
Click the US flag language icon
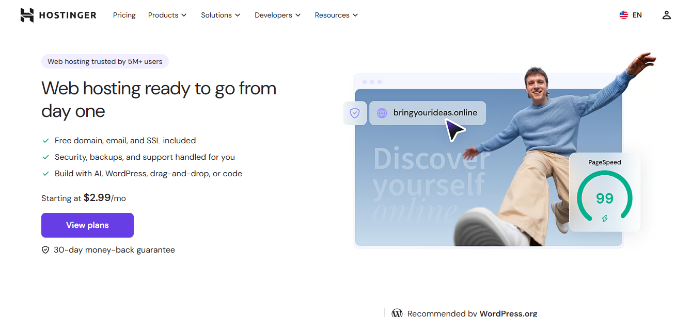pos(624,15)
